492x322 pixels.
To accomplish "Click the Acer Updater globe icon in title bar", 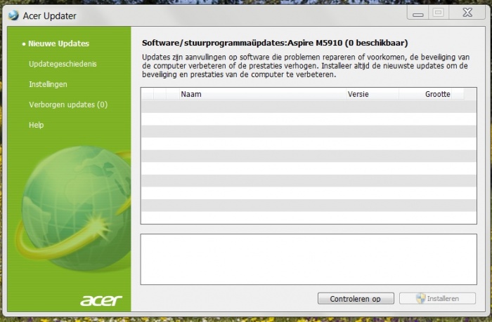I will point(13,15).
